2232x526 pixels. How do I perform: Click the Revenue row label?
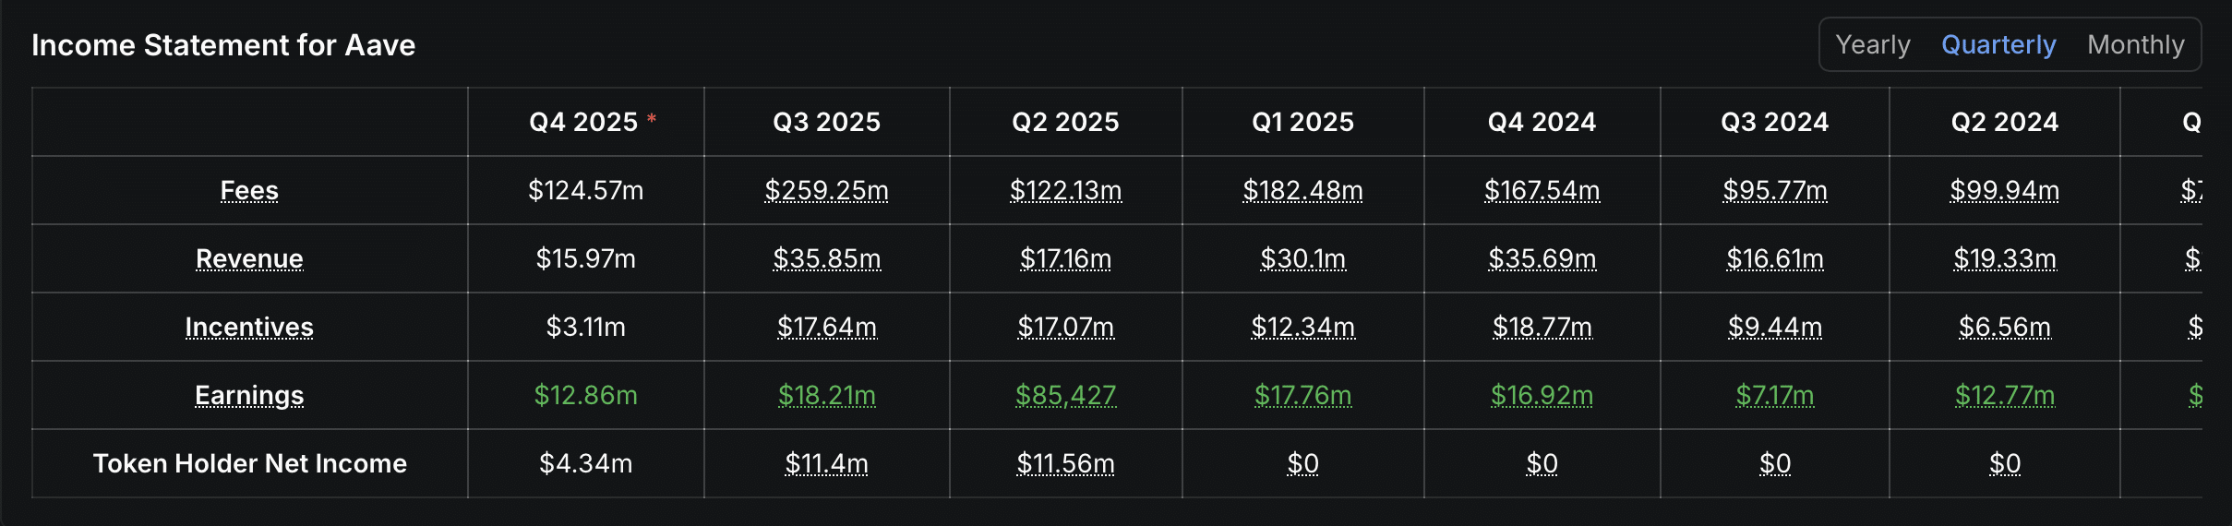pos(249,258)
